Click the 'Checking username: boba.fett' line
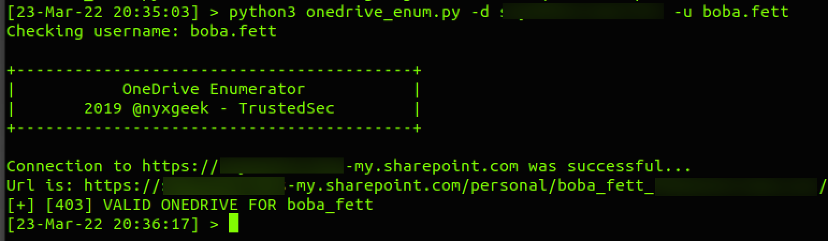 tap(142, 31)
